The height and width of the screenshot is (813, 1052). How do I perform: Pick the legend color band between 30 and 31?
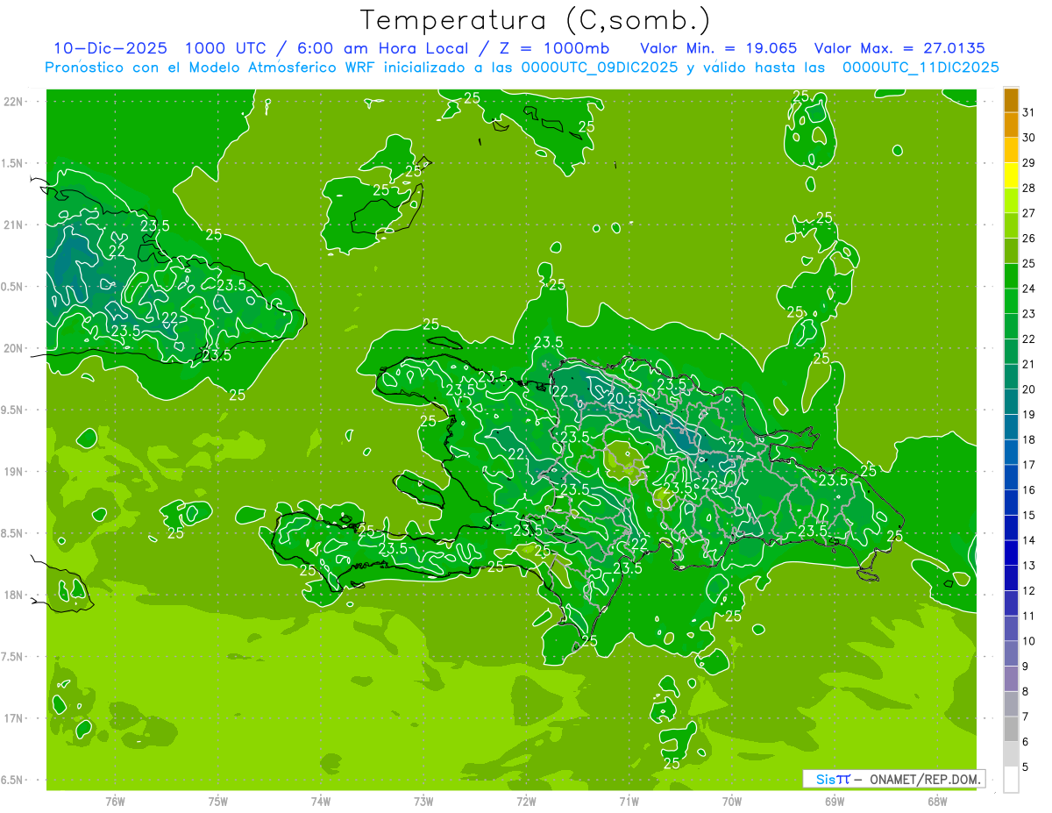1011,125
